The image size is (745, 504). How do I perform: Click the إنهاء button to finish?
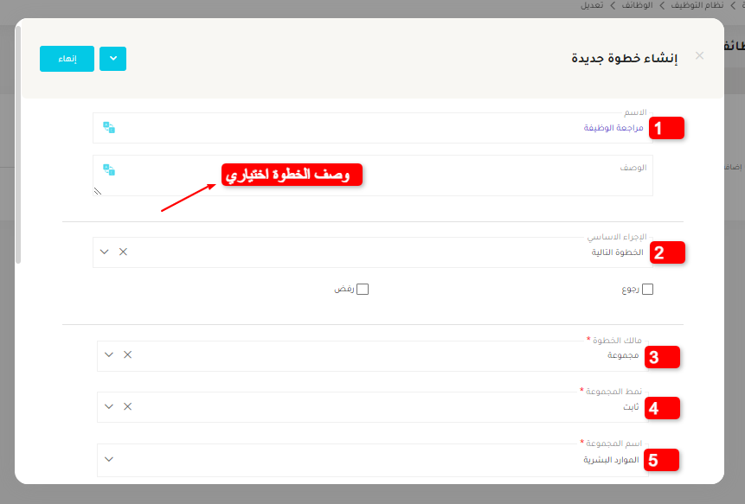(67, 59)
